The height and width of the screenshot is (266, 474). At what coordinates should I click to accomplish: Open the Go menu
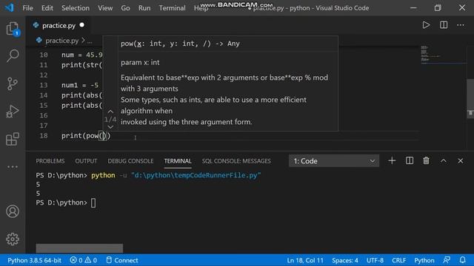[x=125, y=8]
